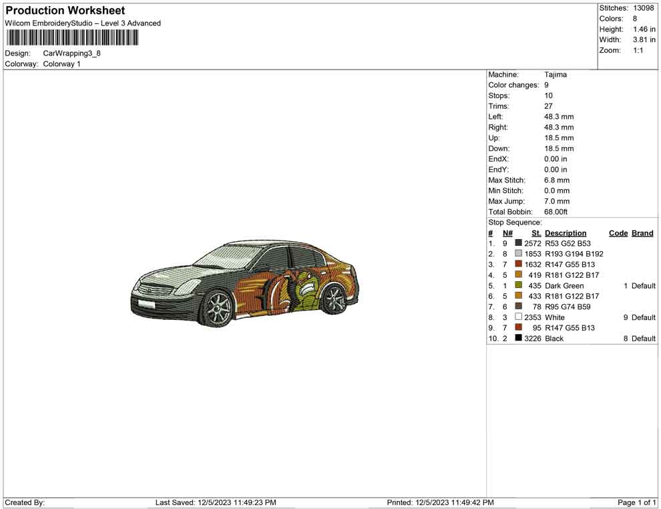Click the Default brand in the Dark Green row
This screenshot has width=661, height=509.
(x=643, y=285)
